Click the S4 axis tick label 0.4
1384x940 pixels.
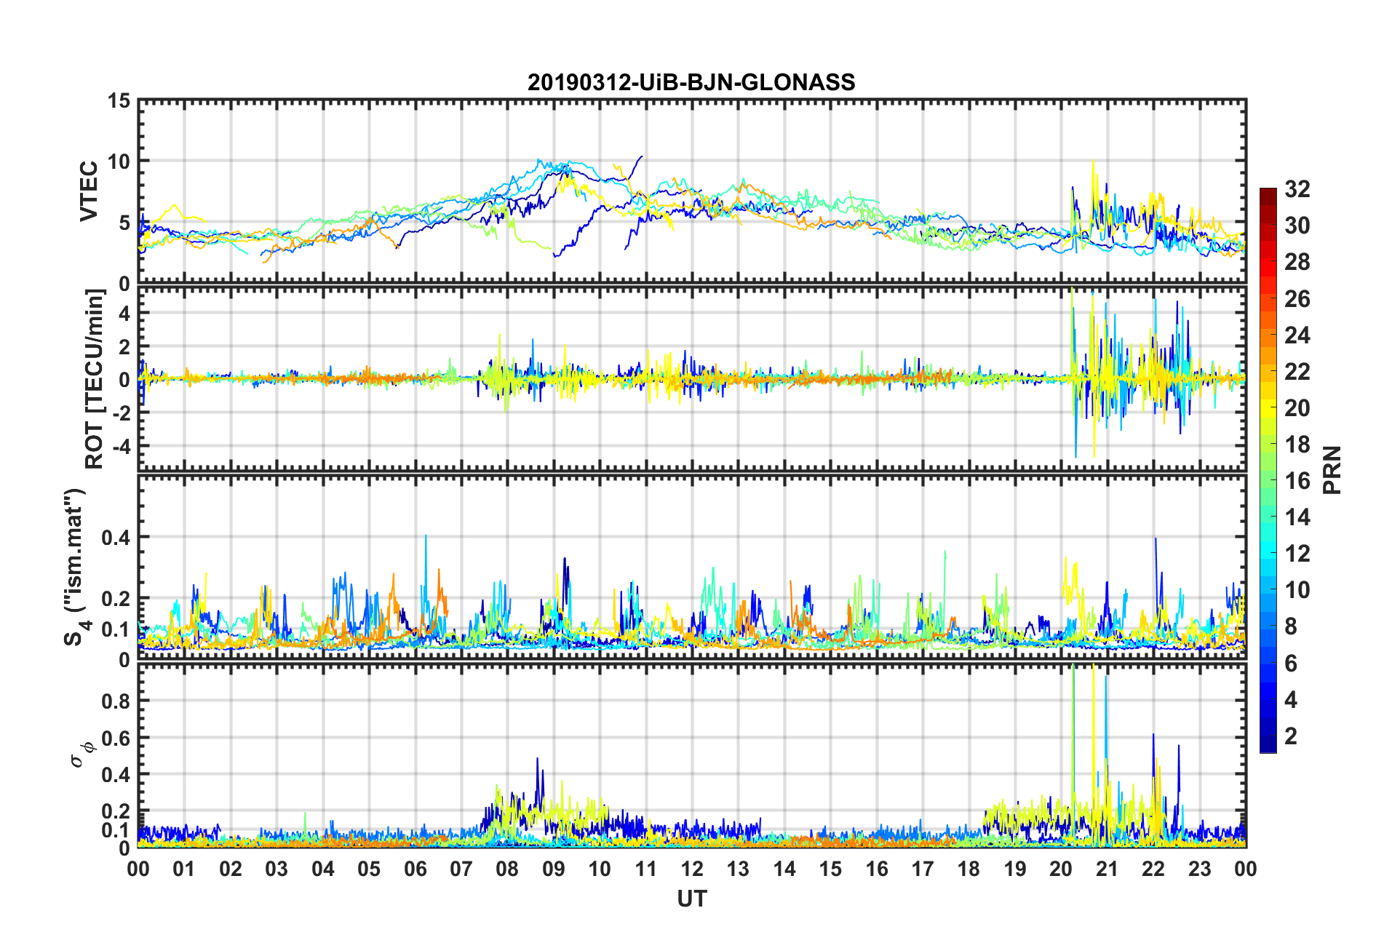pos(116,538)
